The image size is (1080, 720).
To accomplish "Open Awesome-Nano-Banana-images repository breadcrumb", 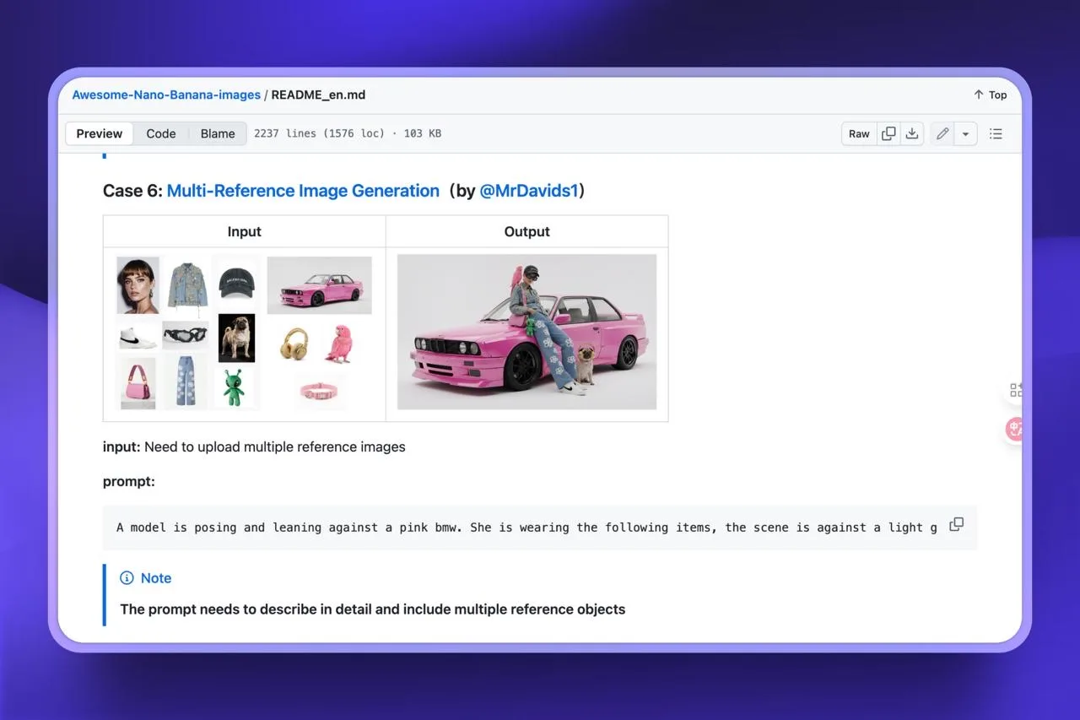I will point(166,95).
